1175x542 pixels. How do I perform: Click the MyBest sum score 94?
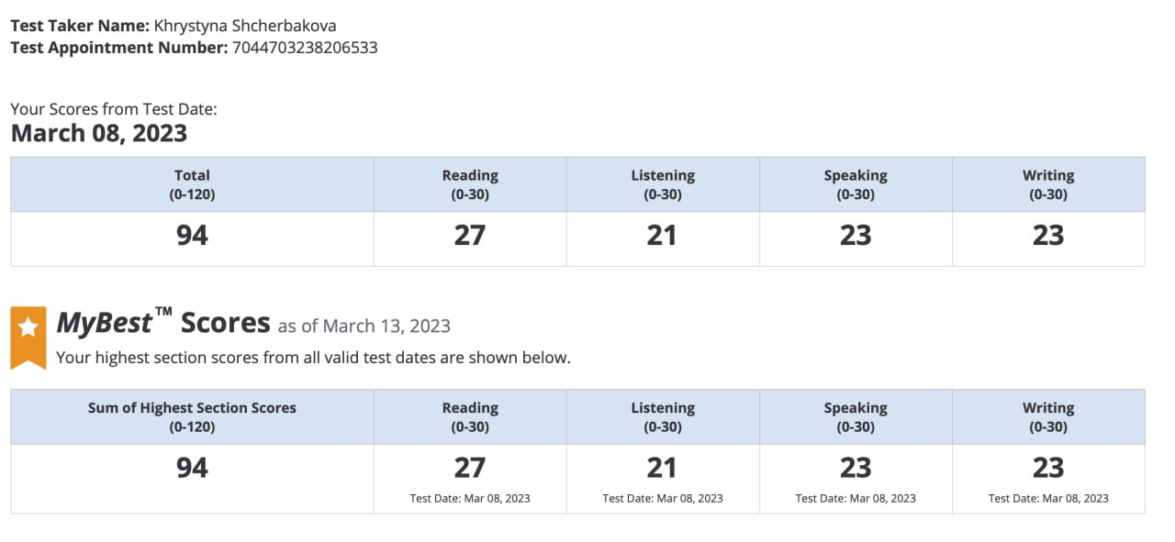[x=192, y=468]
